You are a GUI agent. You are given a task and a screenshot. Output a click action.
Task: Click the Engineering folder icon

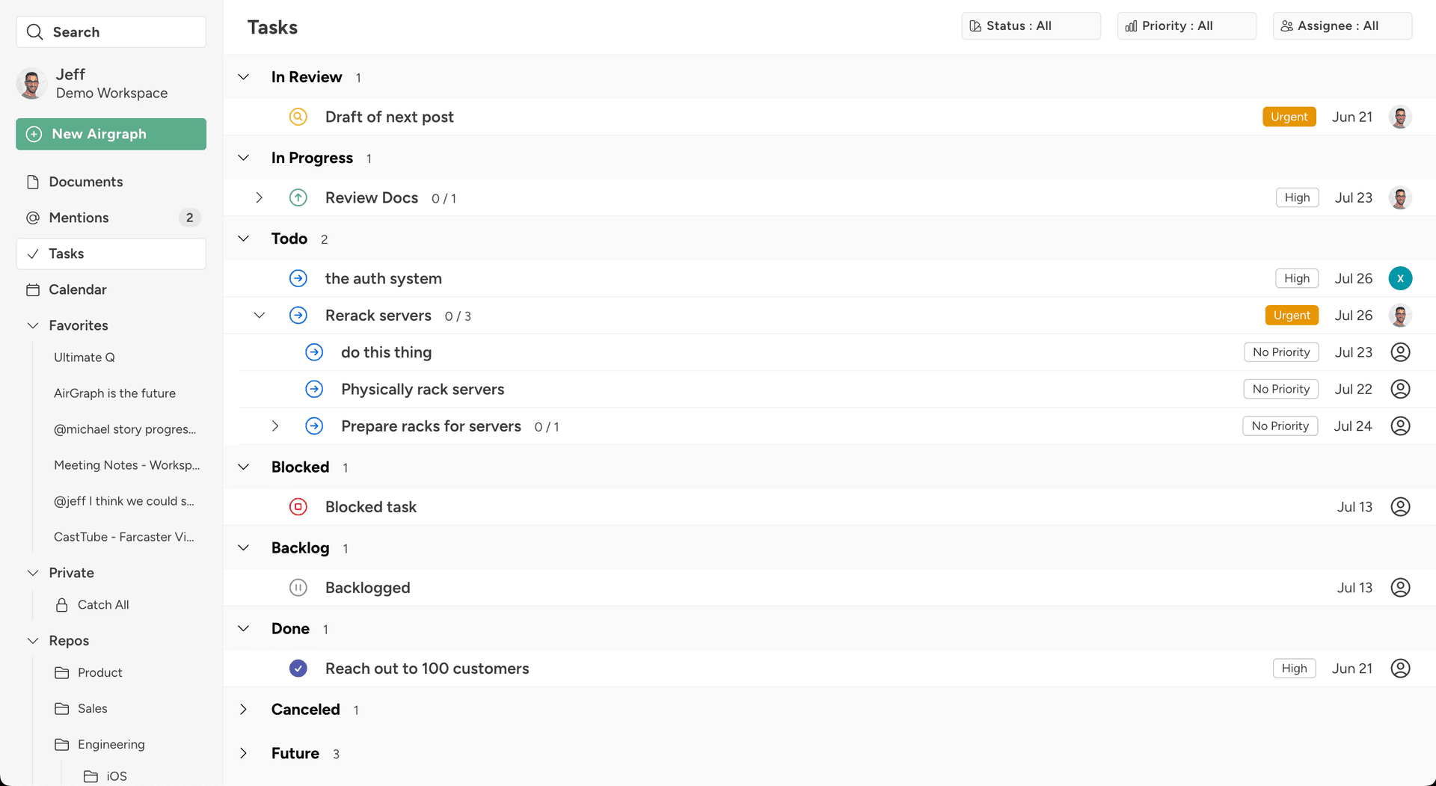[x=62, y=744]
